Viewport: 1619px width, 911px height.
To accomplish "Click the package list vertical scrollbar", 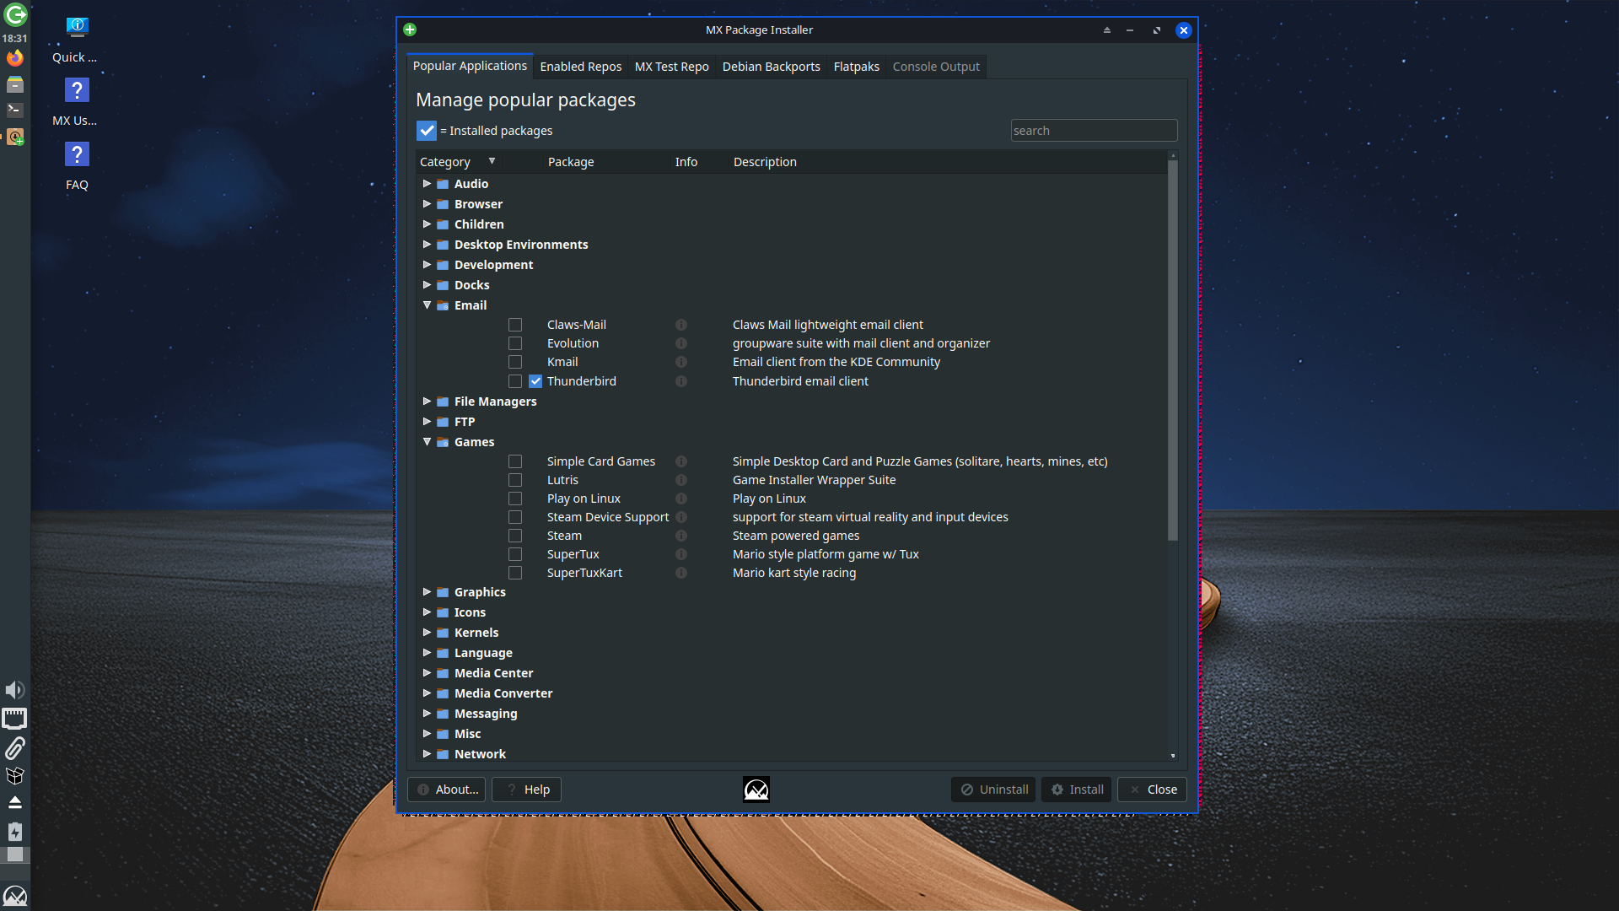I will 1172,350.
